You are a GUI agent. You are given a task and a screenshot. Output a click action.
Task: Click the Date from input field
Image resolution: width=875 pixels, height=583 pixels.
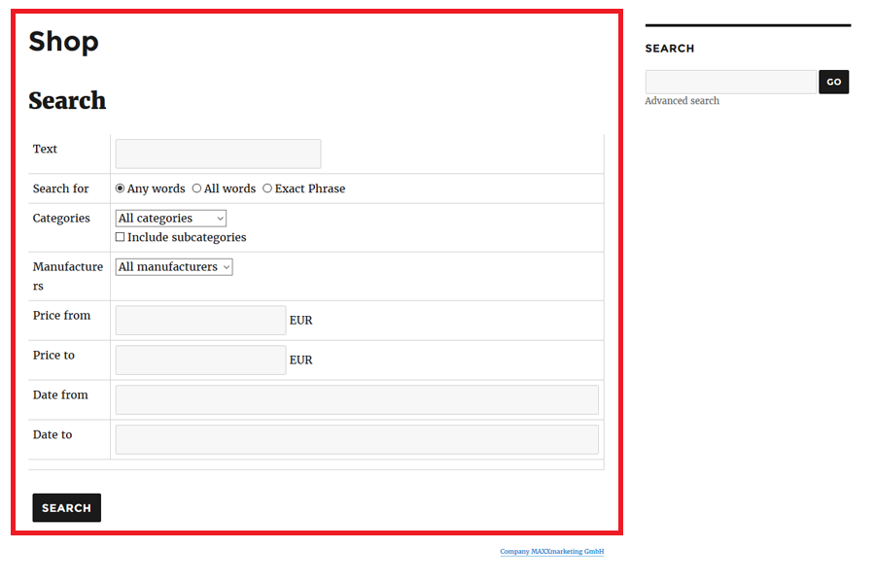click(357, 400)
